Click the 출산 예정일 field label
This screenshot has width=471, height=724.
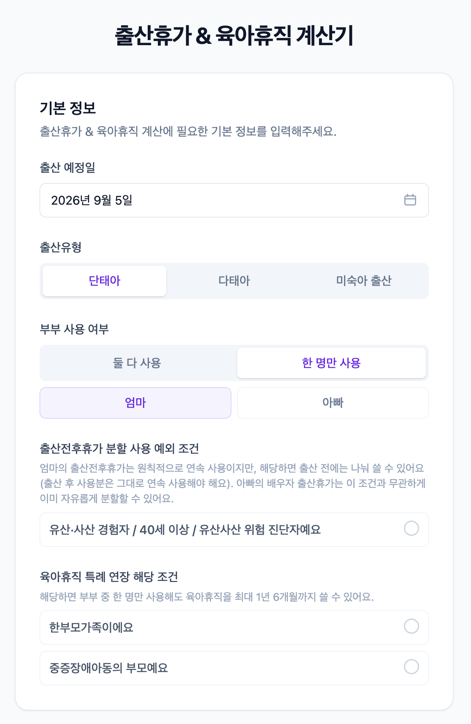pos(68,168)
